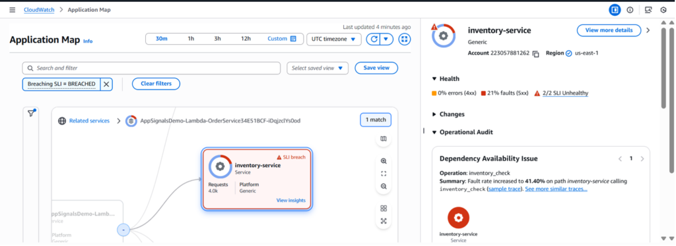This screenshot has height=246, width=676.
Task: Select the 1h time range
Action: coord(191,39)
